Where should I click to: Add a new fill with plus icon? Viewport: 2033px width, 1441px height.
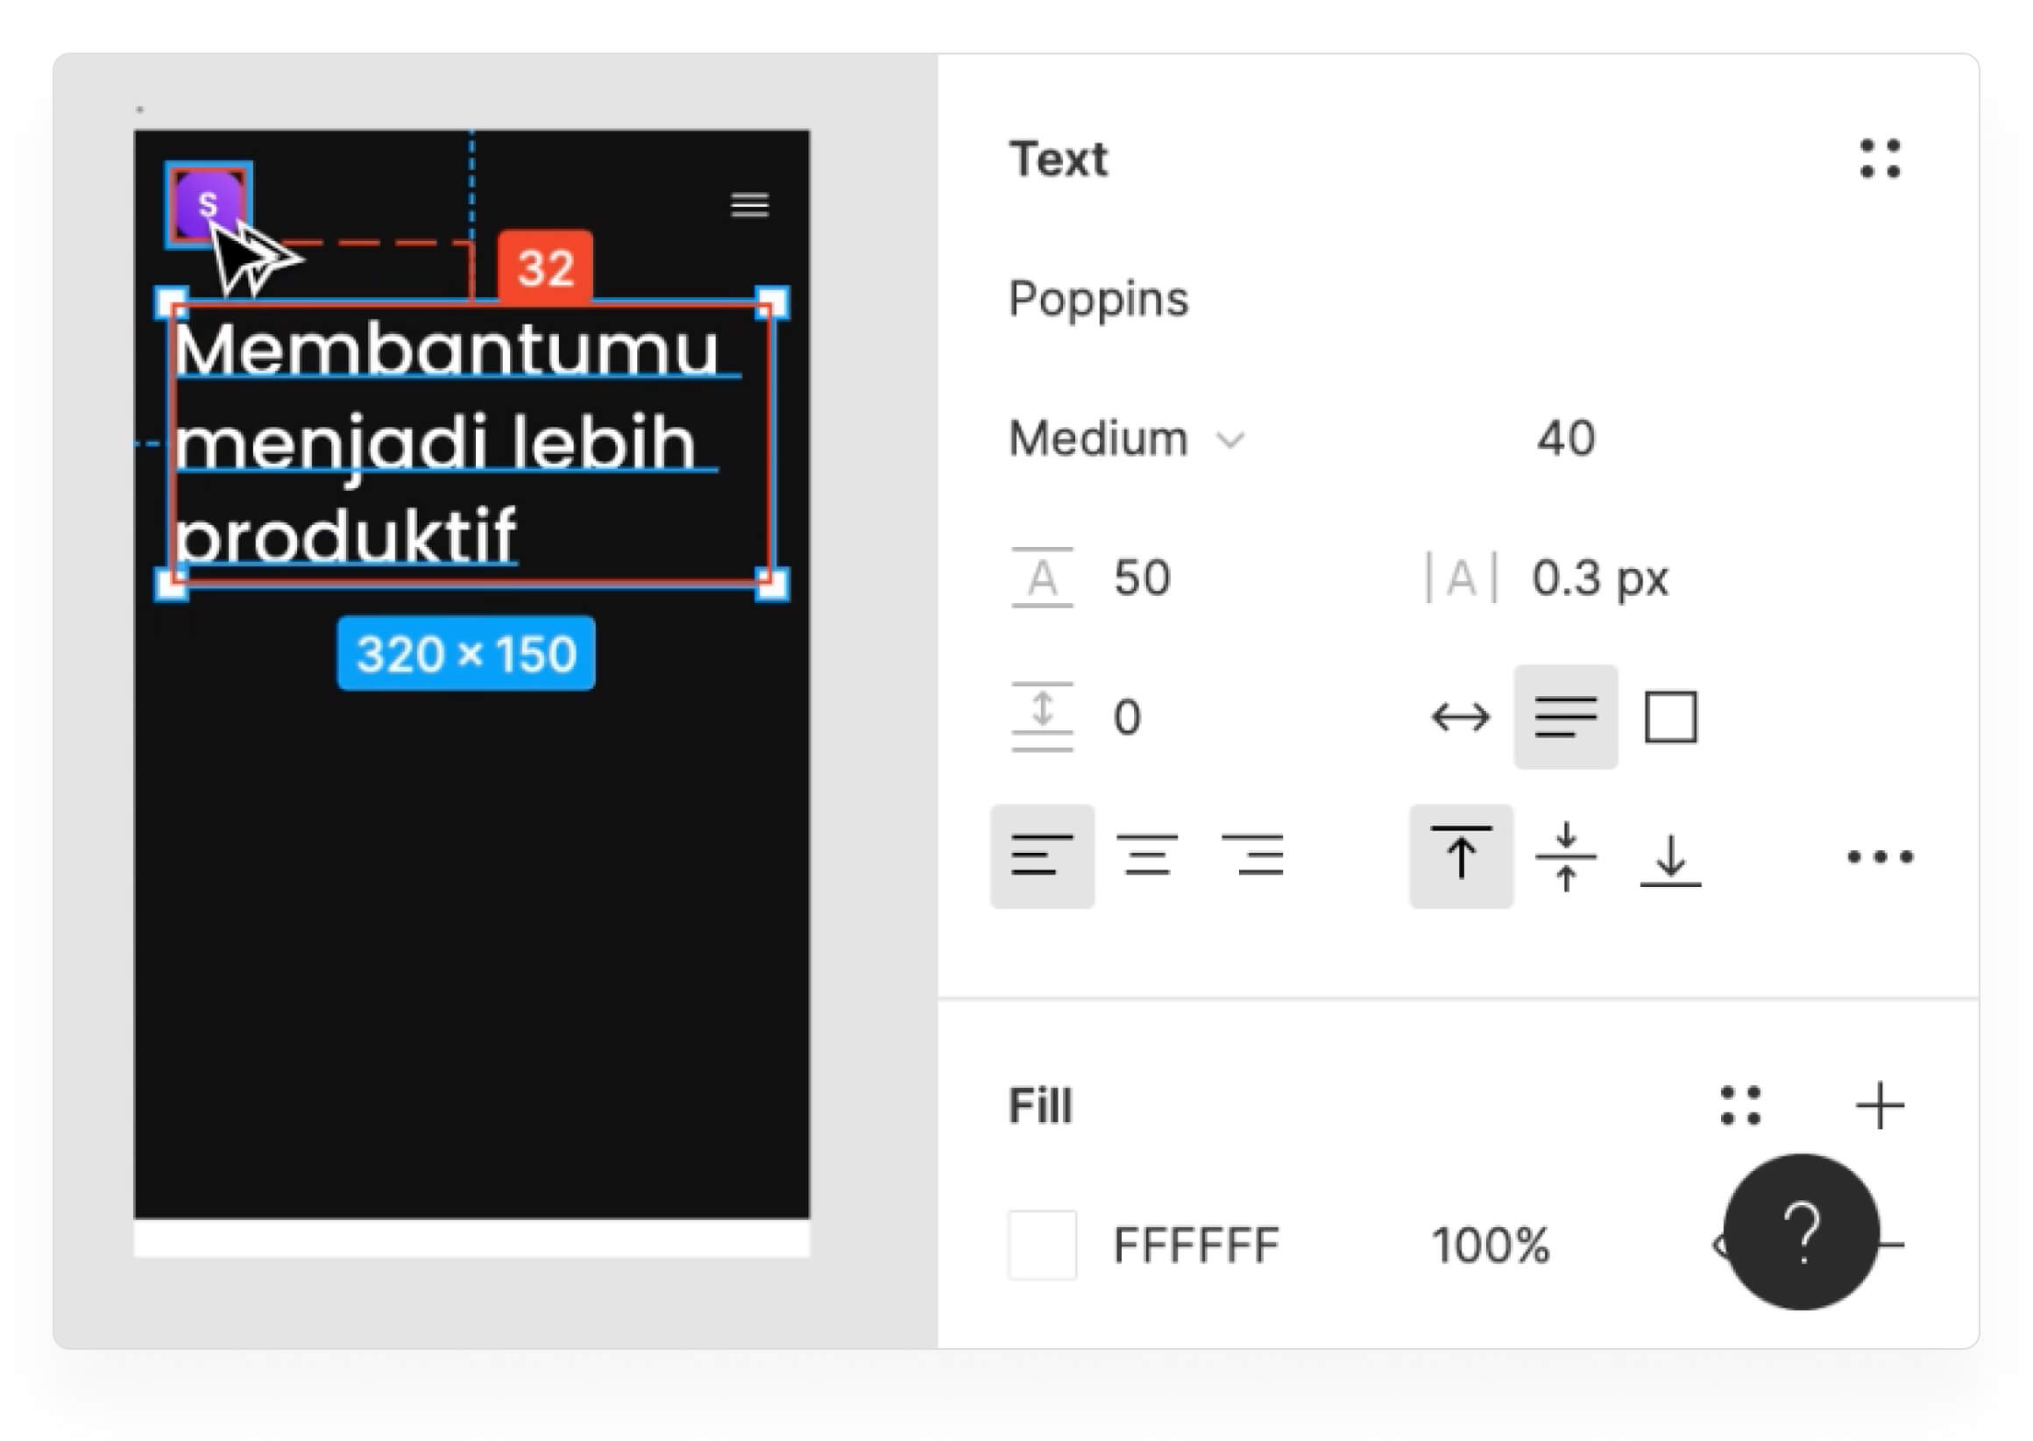(x=1880, y=1105)
